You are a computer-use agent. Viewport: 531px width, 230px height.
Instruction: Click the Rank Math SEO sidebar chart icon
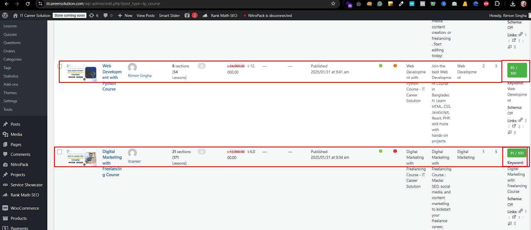(x=5, y=195)
